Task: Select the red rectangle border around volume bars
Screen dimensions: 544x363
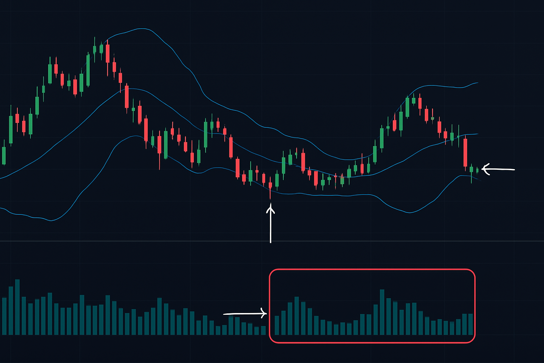Action: click(372, 270)
